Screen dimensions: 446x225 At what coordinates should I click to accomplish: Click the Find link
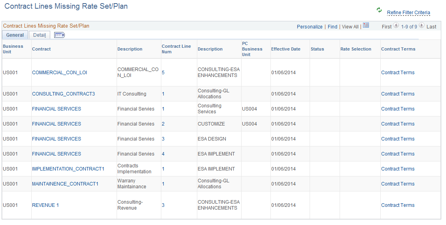coord(332,27)
